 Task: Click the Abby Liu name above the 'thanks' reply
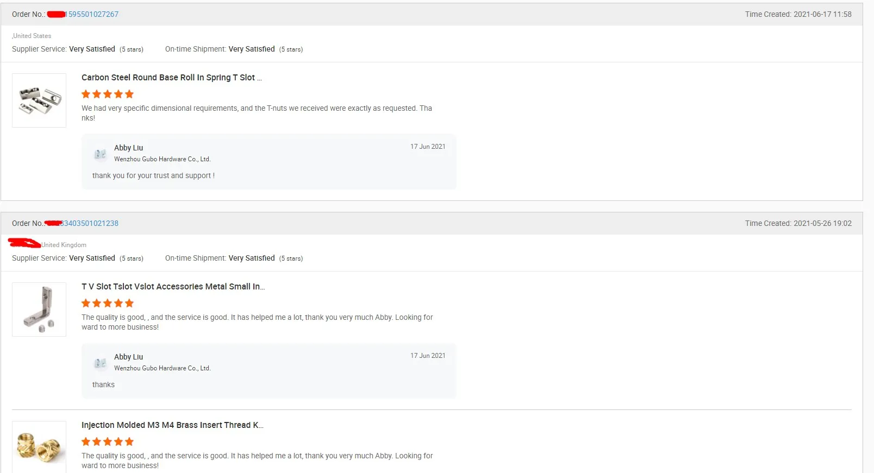[x=128, y=357]
